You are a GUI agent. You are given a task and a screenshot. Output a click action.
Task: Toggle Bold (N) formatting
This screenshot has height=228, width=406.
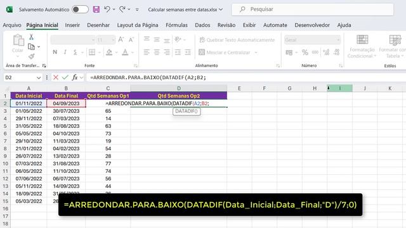pos(55,52)
